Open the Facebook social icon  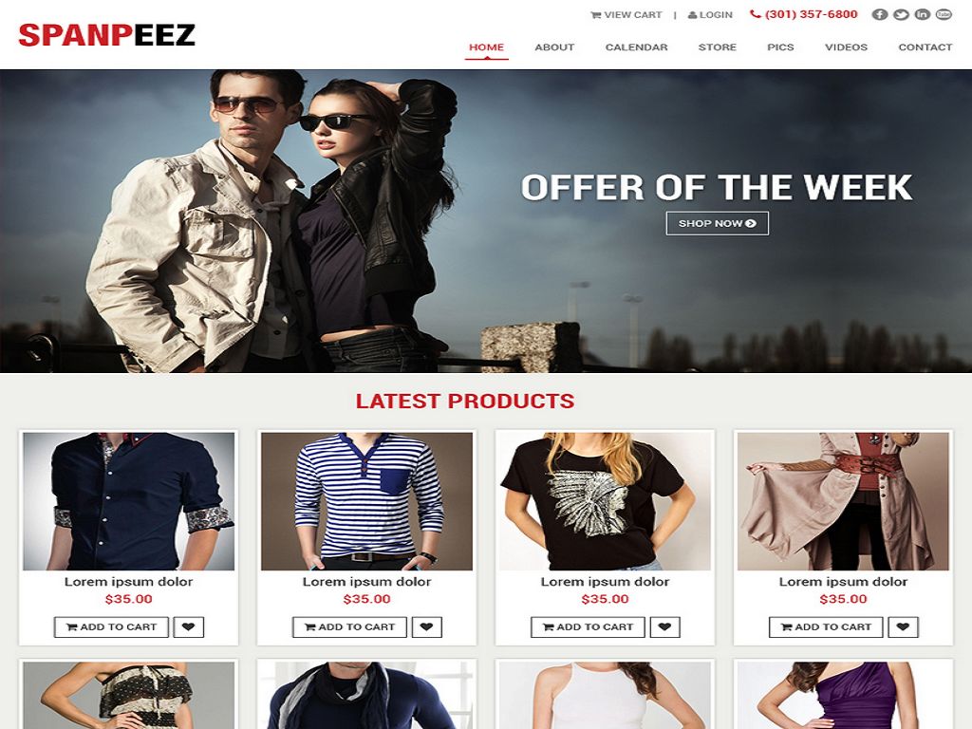(880, 14)
